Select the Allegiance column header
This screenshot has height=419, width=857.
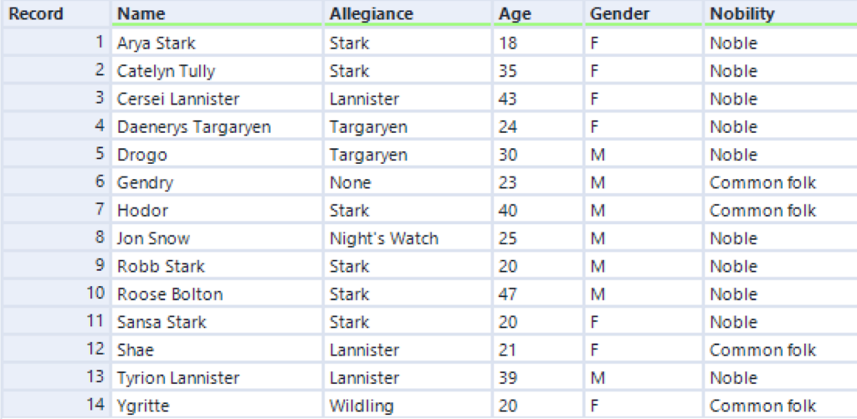click(408, 13)
